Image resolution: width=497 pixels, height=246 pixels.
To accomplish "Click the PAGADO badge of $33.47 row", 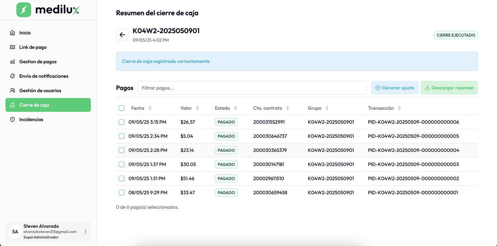I will pyautogui.click(x=226, y=192).
